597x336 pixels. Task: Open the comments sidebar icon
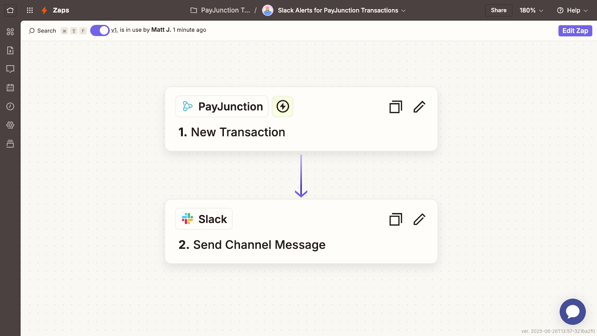10,69
